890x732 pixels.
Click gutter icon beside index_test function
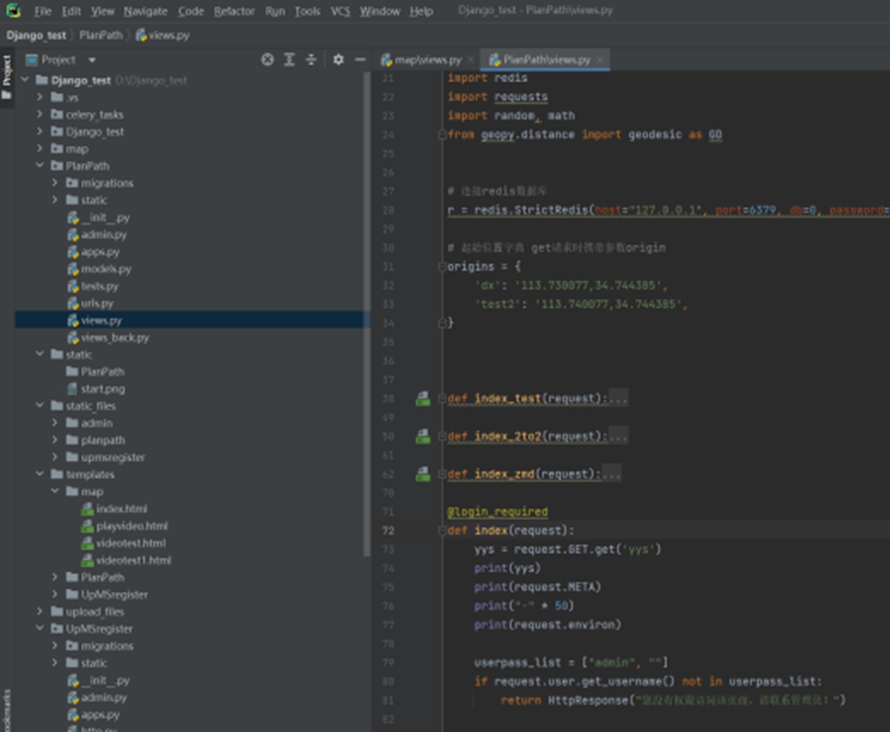[x=423, y=399]
